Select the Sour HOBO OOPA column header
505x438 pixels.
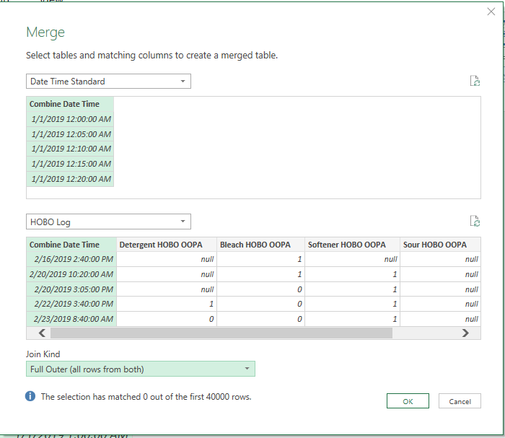pyautogui.click(x=434, y=245)
